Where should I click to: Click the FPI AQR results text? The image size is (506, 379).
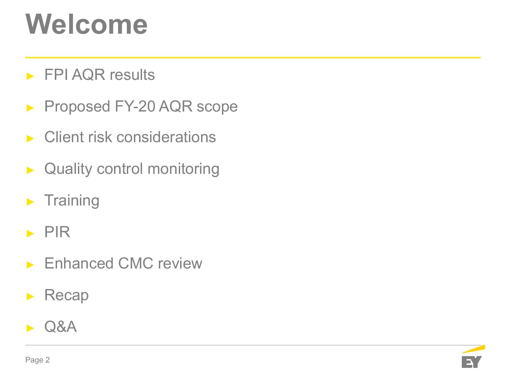coord(100,75)
